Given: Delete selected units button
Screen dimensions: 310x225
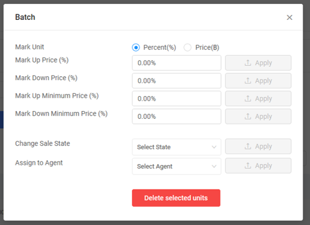Looking at the screenshot, I should pyautogui.click(x=176, y=198).
